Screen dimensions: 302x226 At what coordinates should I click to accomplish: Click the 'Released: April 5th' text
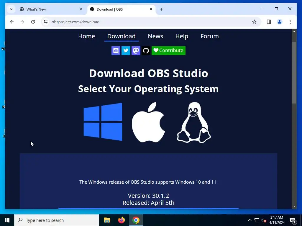[x=148, y=203]
